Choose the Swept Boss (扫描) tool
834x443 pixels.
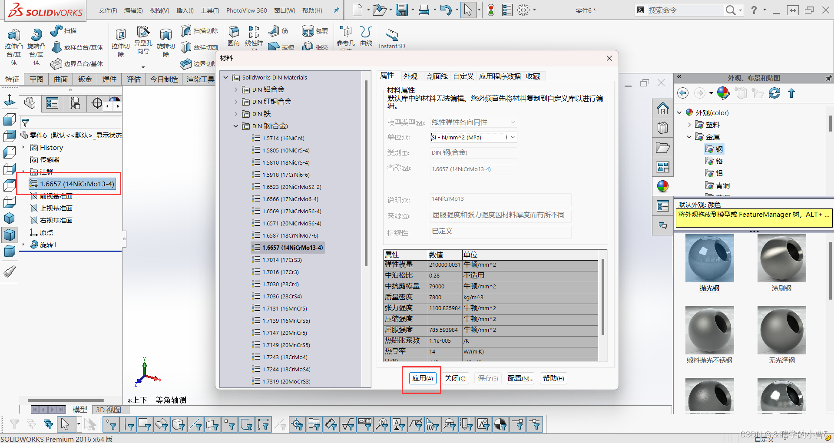point(63,31)
